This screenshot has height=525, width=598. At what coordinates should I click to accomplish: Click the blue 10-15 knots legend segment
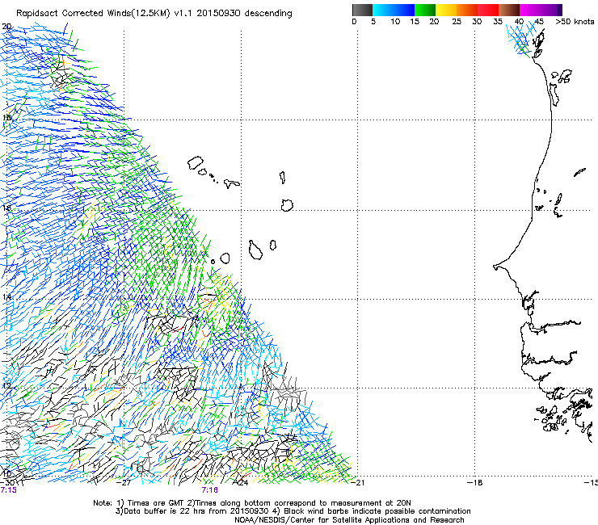(404, 10)
